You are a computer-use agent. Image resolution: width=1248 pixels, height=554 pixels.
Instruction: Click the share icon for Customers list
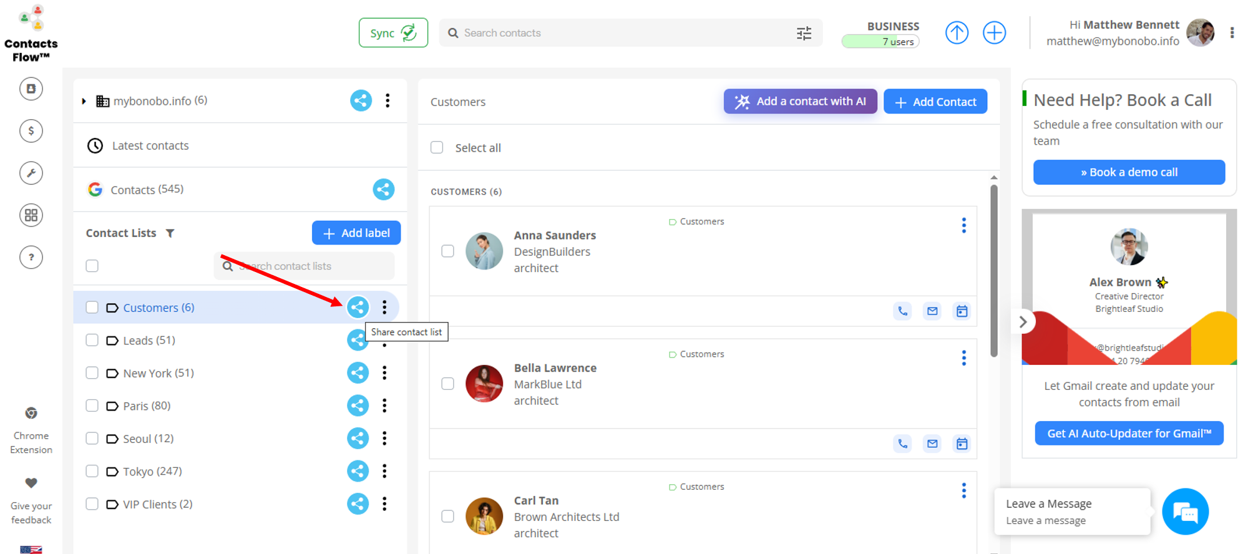(x=358, y=307)
